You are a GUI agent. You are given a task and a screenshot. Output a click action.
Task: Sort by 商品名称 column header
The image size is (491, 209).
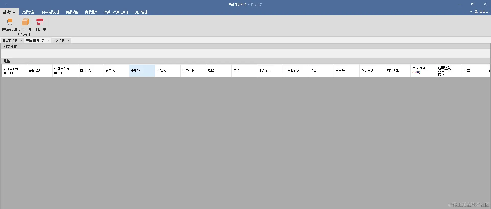pos(91,71)
